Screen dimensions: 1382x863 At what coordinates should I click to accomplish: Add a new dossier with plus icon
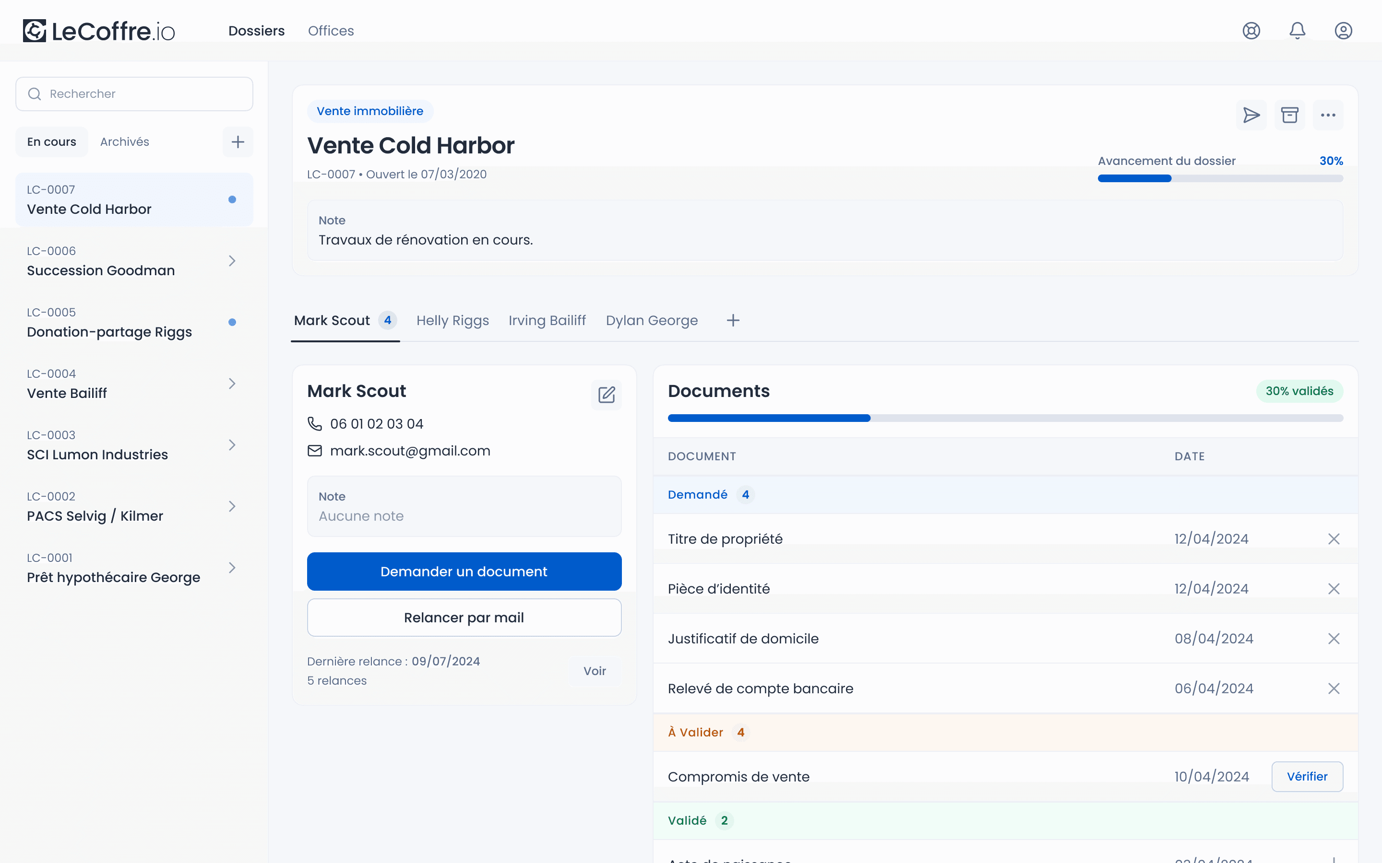238,141
